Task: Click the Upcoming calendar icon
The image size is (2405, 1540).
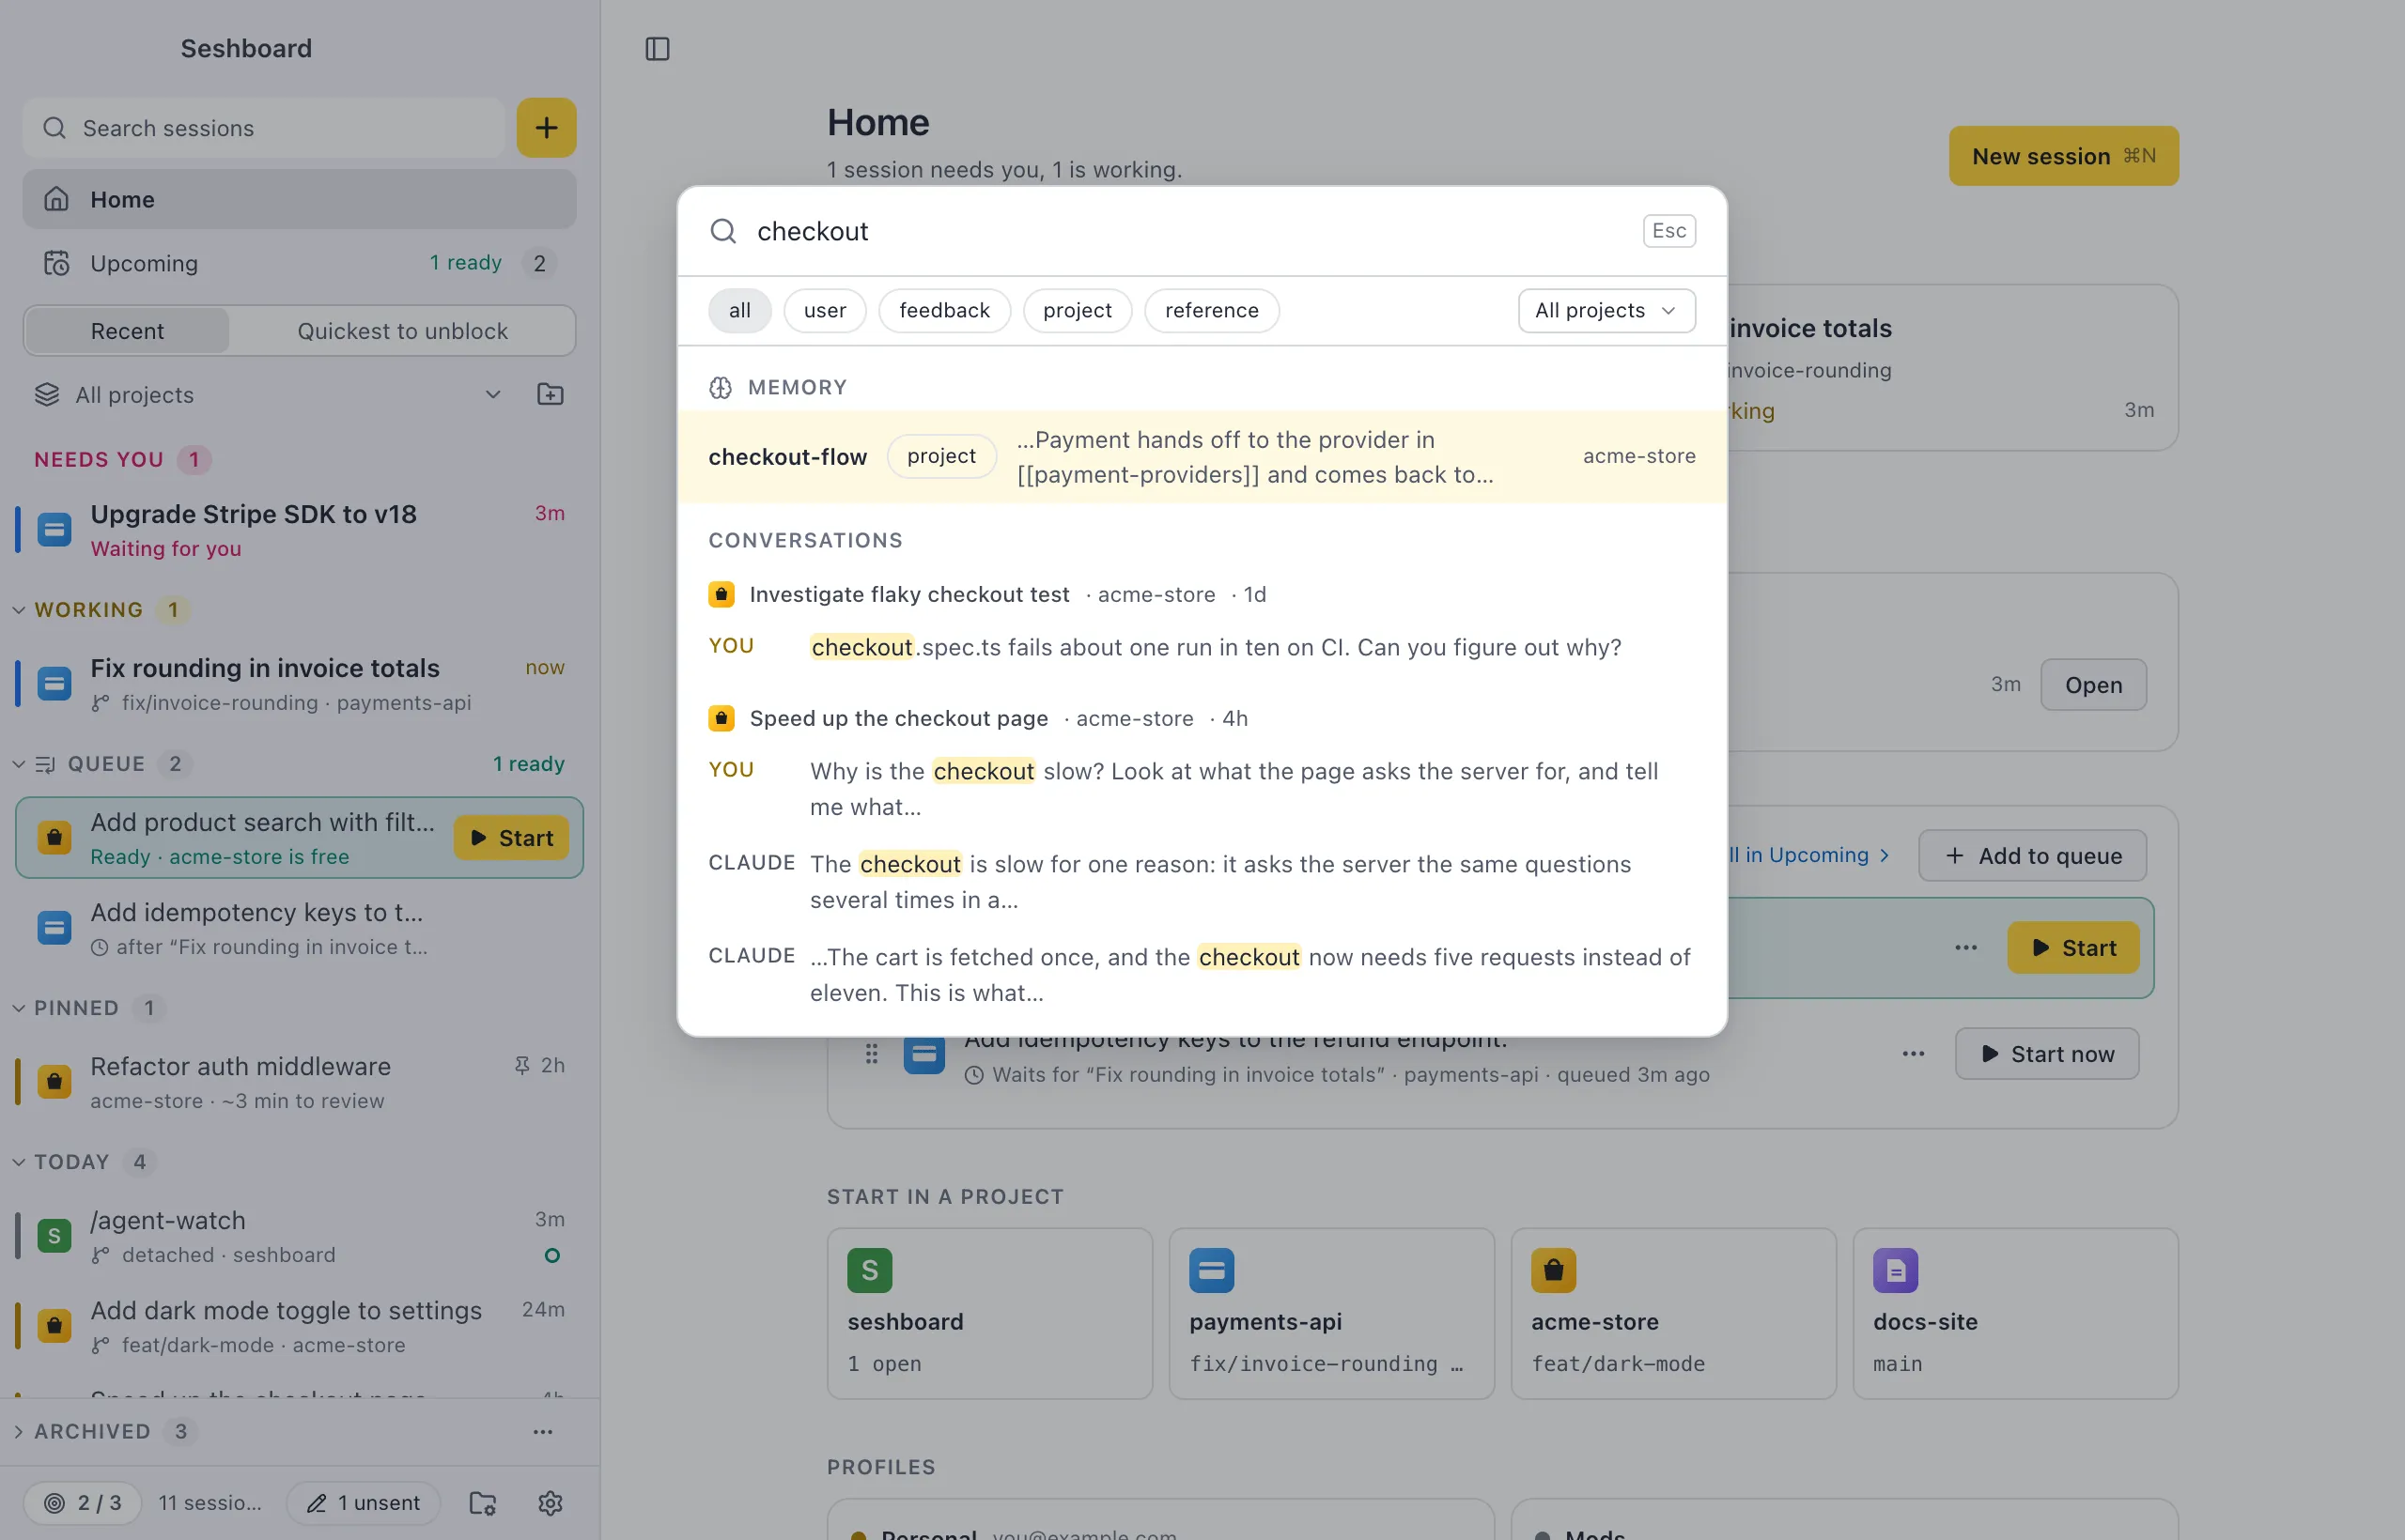Action: [56, 263]
